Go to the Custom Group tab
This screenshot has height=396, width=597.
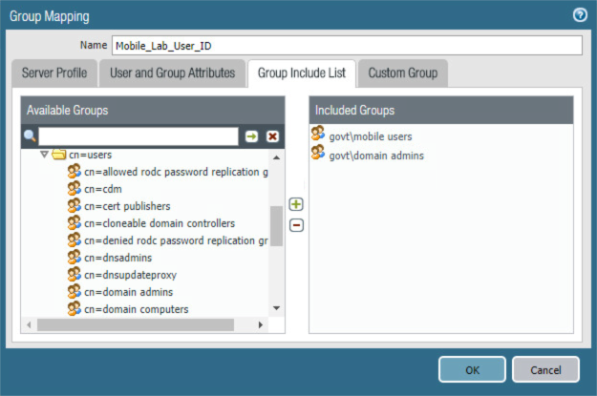coord(402,73)
